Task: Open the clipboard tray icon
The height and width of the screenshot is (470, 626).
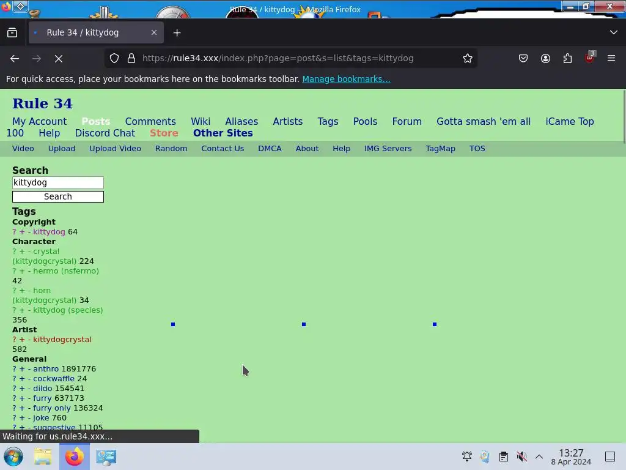Action: coord(504,457)
